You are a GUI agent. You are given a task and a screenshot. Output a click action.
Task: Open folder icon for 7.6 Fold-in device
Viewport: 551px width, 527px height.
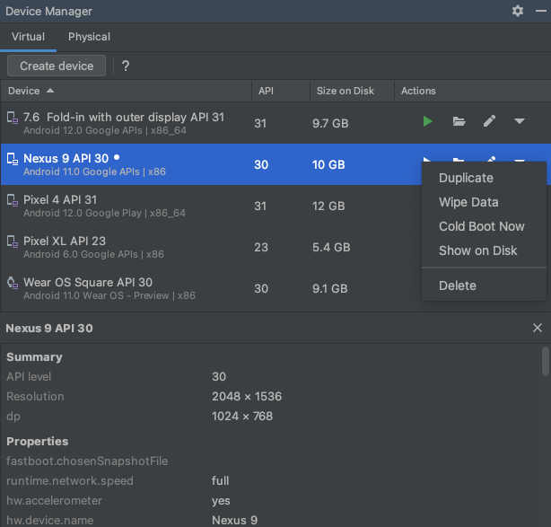(x=459, y=121)
